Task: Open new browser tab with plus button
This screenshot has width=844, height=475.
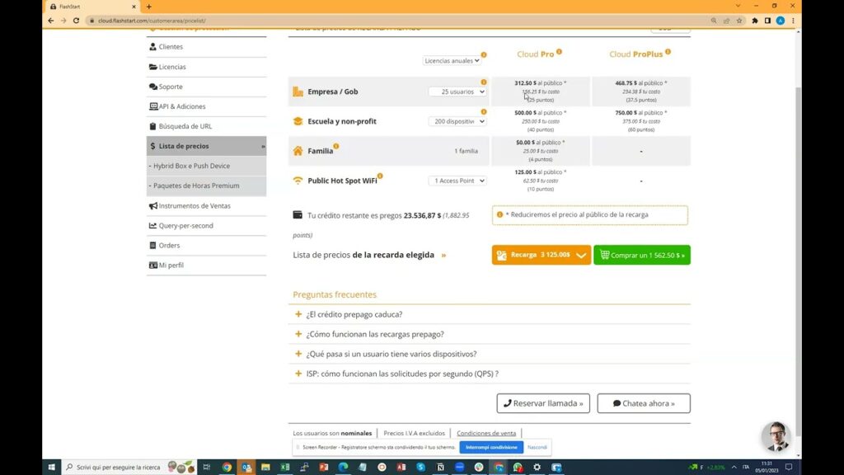Action: tap(149, 7)
